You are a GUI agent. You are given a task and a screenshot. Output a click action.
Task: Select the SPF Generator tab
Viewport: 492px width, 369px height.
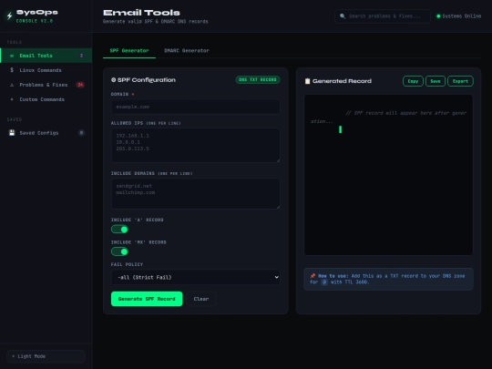coord(129,50)
